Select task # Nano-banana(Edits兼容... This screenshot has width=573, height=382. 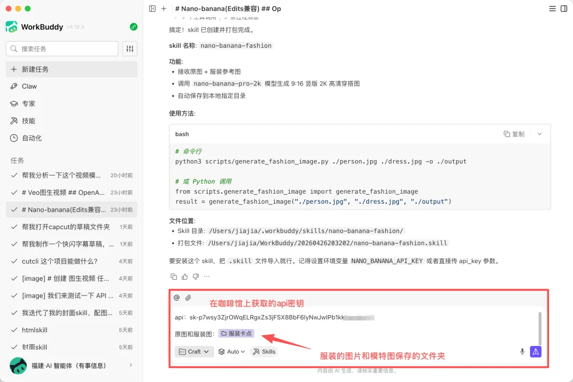(x=71, y=210)
